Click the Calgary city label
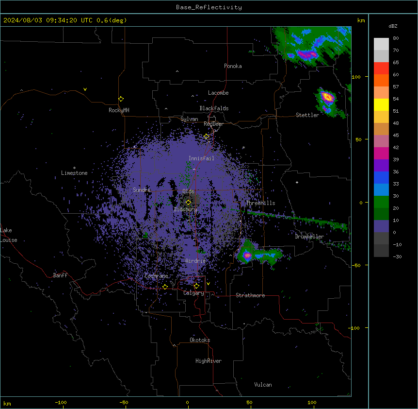Image resolution: width=418 pixels, height=409 pixels. tap(194, 293)
